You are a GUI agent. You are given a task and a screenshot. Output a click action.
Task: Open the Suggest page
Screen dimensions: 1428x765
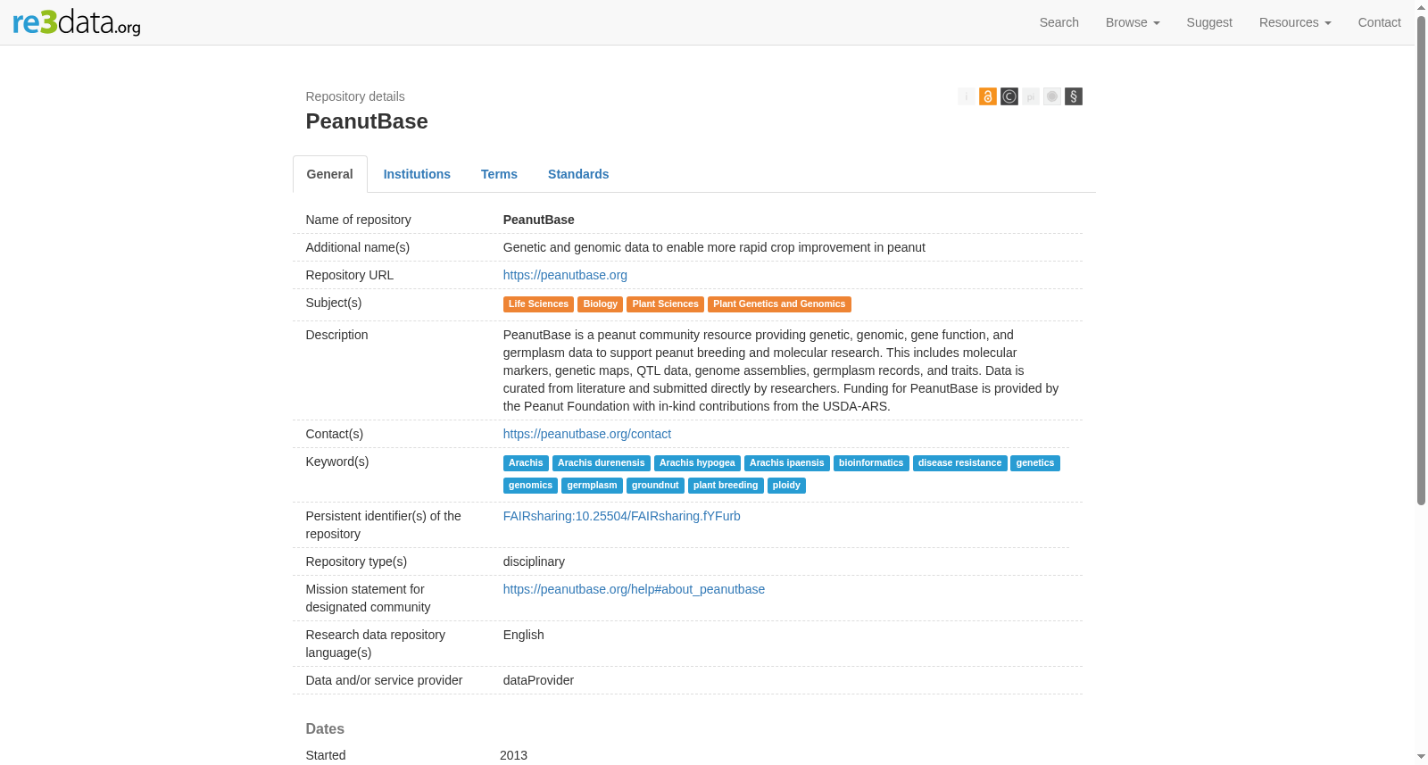pyautogui.click(x=1209, y=22)
